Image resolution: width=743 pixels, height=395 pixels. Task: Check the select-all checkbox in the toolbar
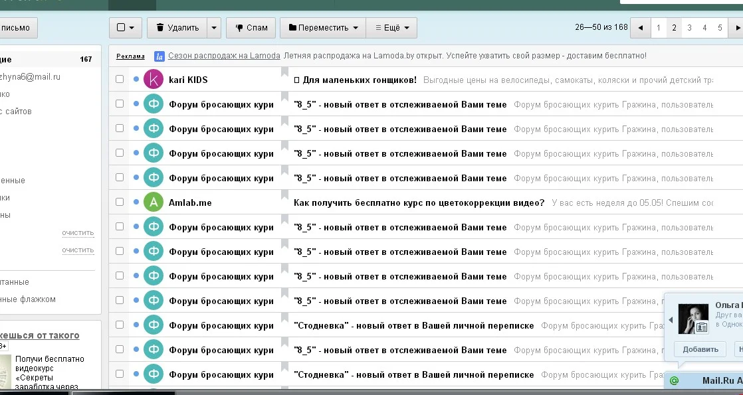point(121,27)
